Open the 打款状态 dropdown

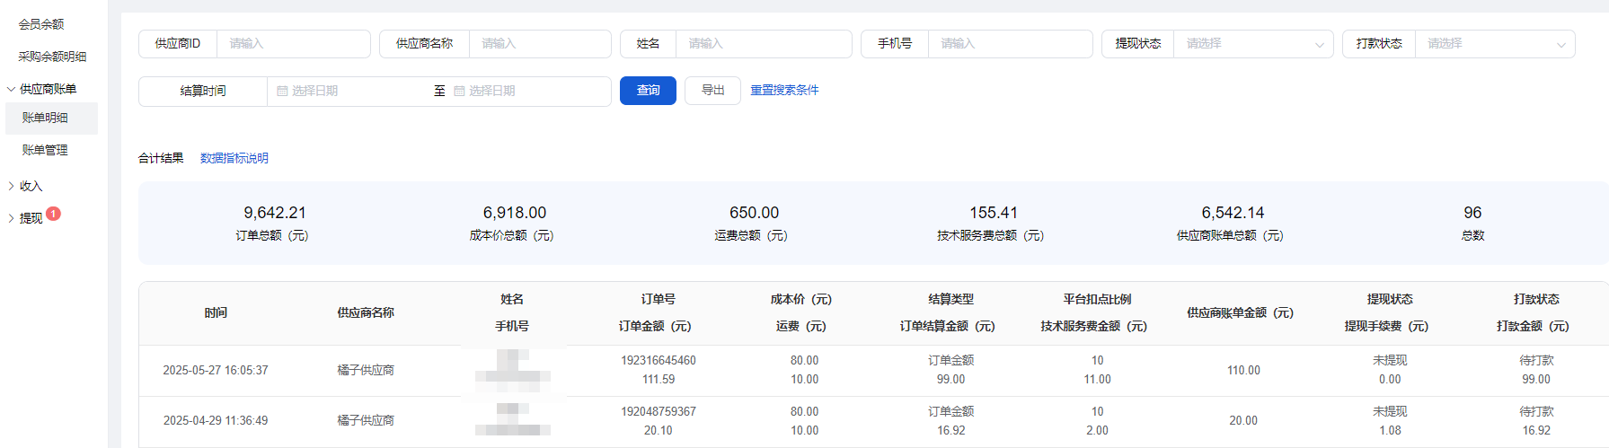[x=1493, y=44]
